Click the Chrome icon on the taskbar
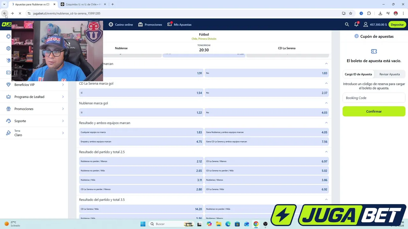The width and height of the screenshot is (408, 229). click(x=256, y=224)
